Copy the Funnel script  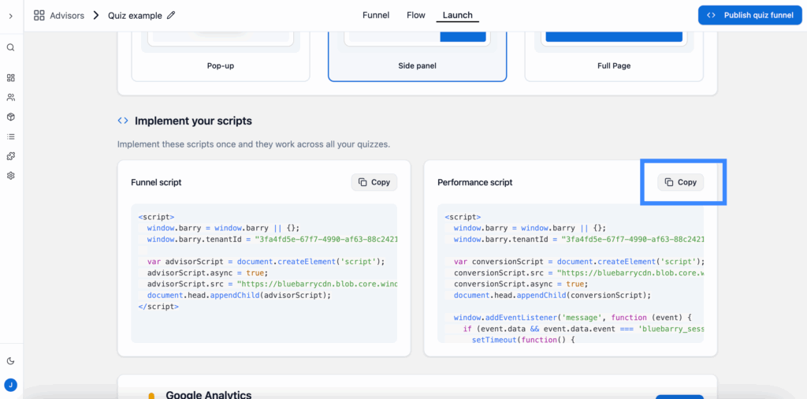click(374, 182)
